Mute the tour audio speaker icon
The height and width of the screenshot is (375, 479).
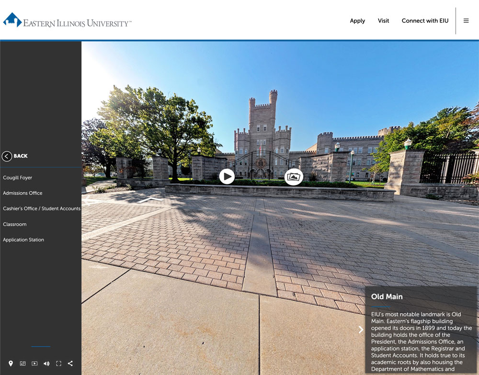(x=46, y=364)
